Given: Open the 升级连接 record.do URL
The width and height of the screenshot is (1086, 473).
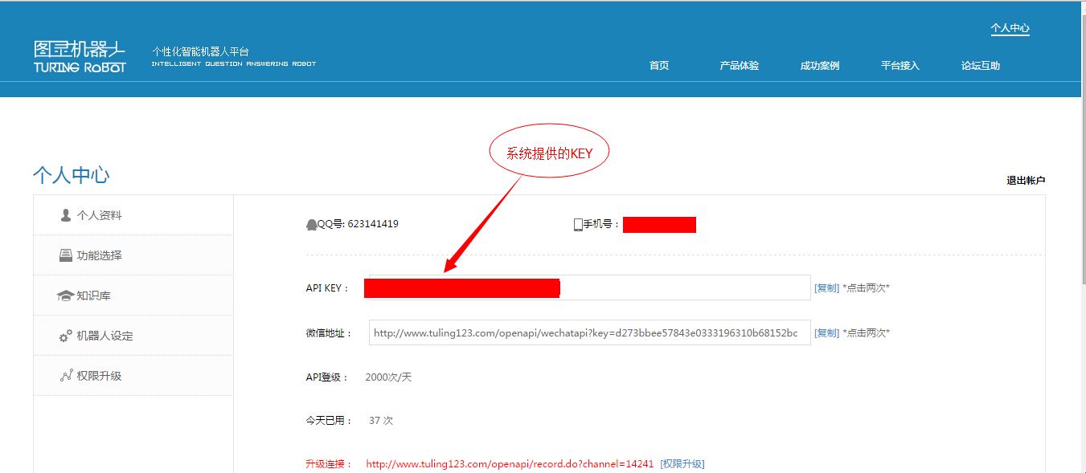Looking at the screenshot, I should 510,464.
